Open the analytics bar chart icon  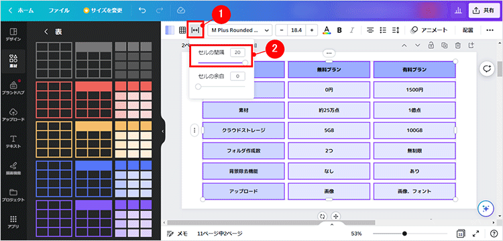(x=458, y=10)
